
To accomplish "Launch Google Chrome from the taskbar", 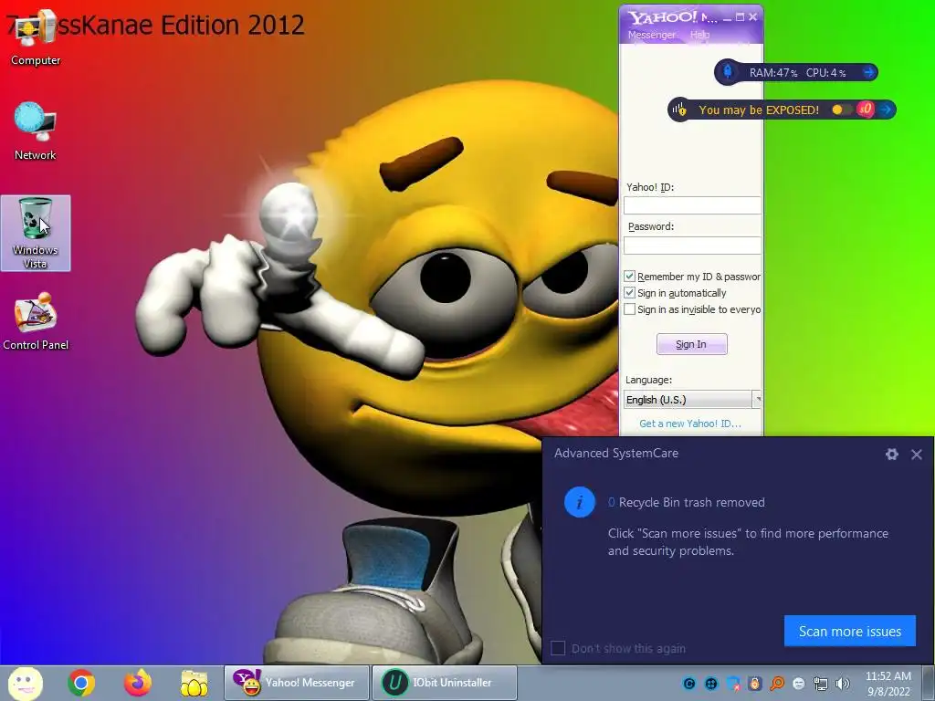I will 81,683.
